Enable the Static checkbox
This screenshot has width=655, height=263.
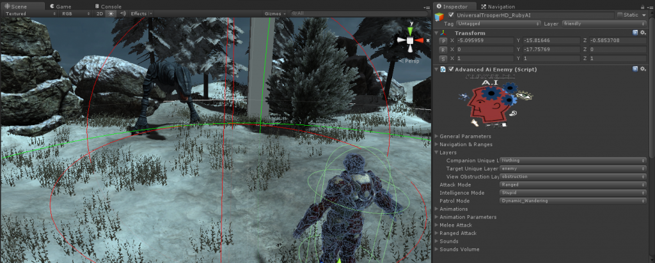point(619,15)
